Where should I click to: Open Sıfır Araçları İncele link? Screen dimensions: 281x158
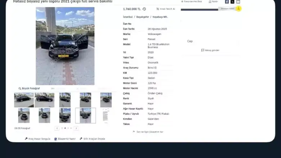[92, 139]
